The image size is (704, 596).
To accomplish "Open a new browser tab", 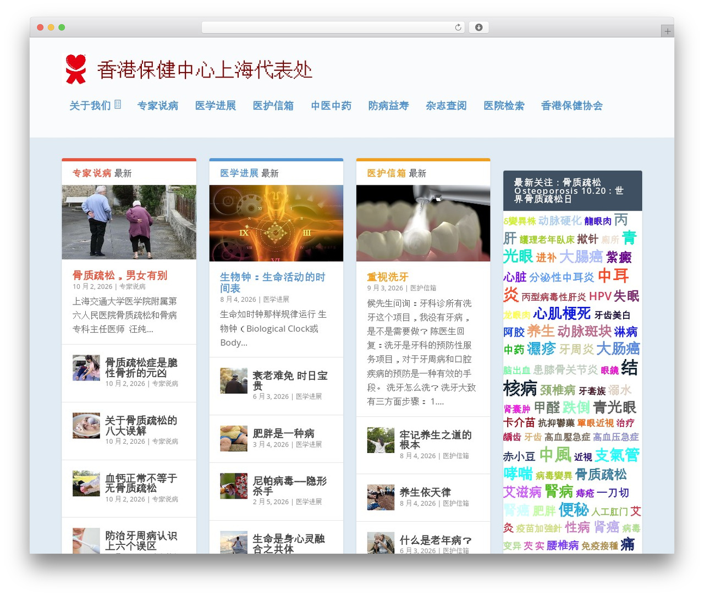I will [x=667, y=31].
